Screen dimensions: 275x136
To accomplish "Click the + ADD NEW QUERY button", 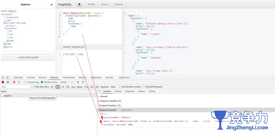I will click(x=28, y=57).
